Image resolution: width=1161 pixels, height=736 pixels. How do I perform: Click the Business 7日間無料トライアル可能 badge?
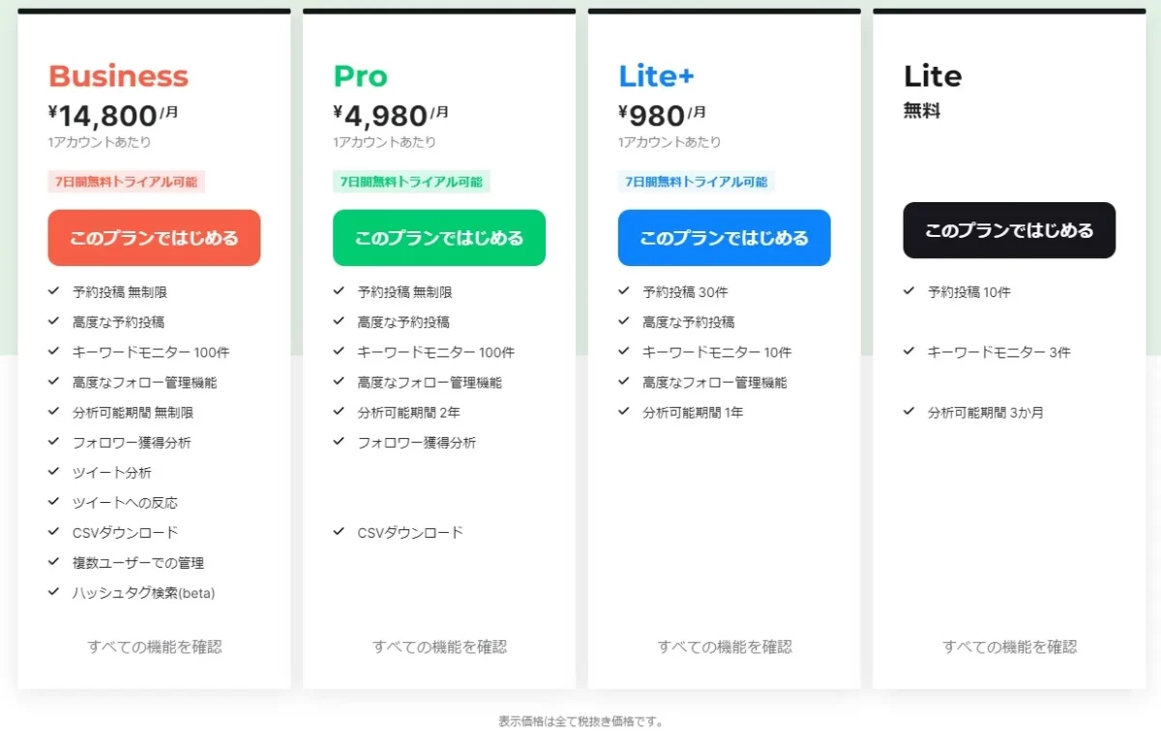[127, 182]
